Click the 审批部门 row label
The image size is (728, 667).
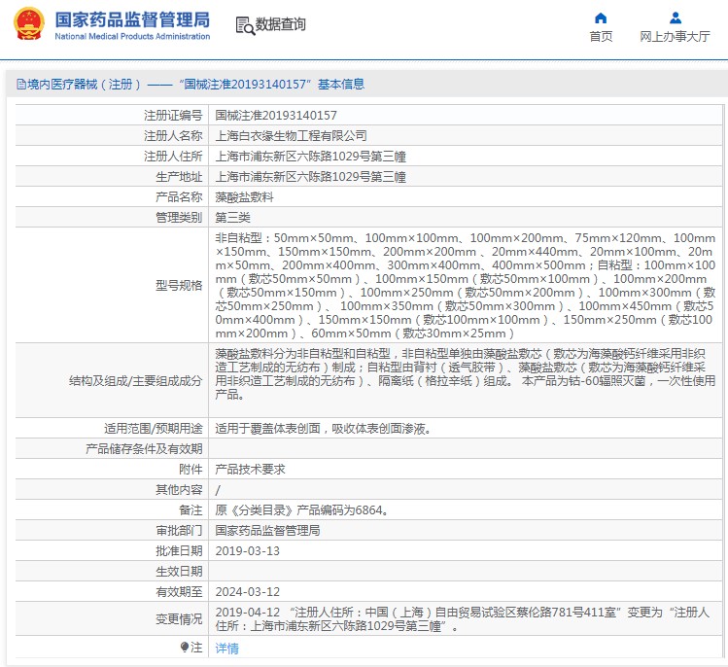pyautogui.click(x=179, y=531)
